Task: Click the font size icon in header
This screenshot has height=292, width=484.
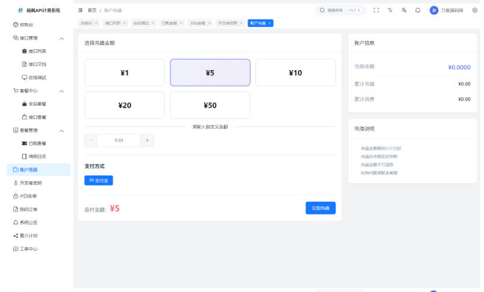Action: coord(390,10)
